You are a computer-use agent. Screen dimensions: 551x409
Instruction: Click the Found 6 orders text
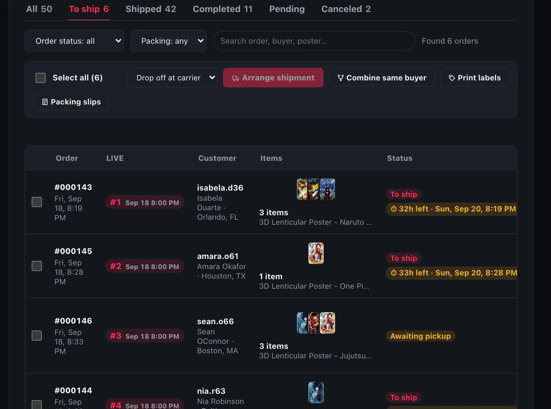click(x=450, y=41)
